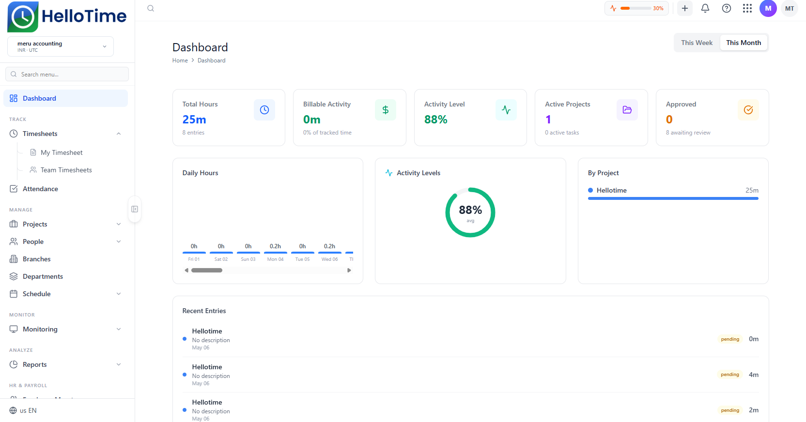Click the Hellotime project progress bar
The height and width of the screenshot is (422, 806).
pyautogui.click(x=673, y=198)
